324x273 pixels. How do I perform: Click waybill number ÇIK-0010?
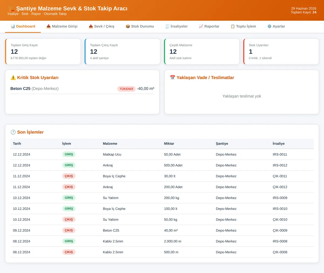pos(280,220)
